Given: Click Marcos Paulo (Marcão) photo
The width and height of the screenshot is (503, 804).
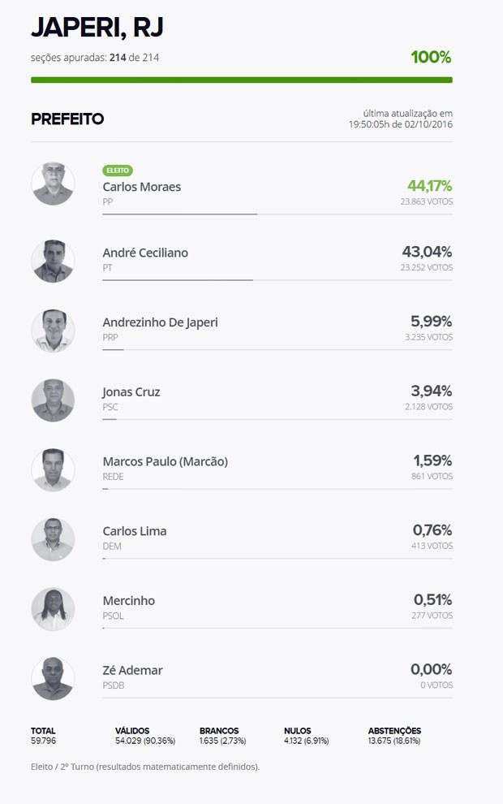Looking at the screenshot, I should pos(53,470).
